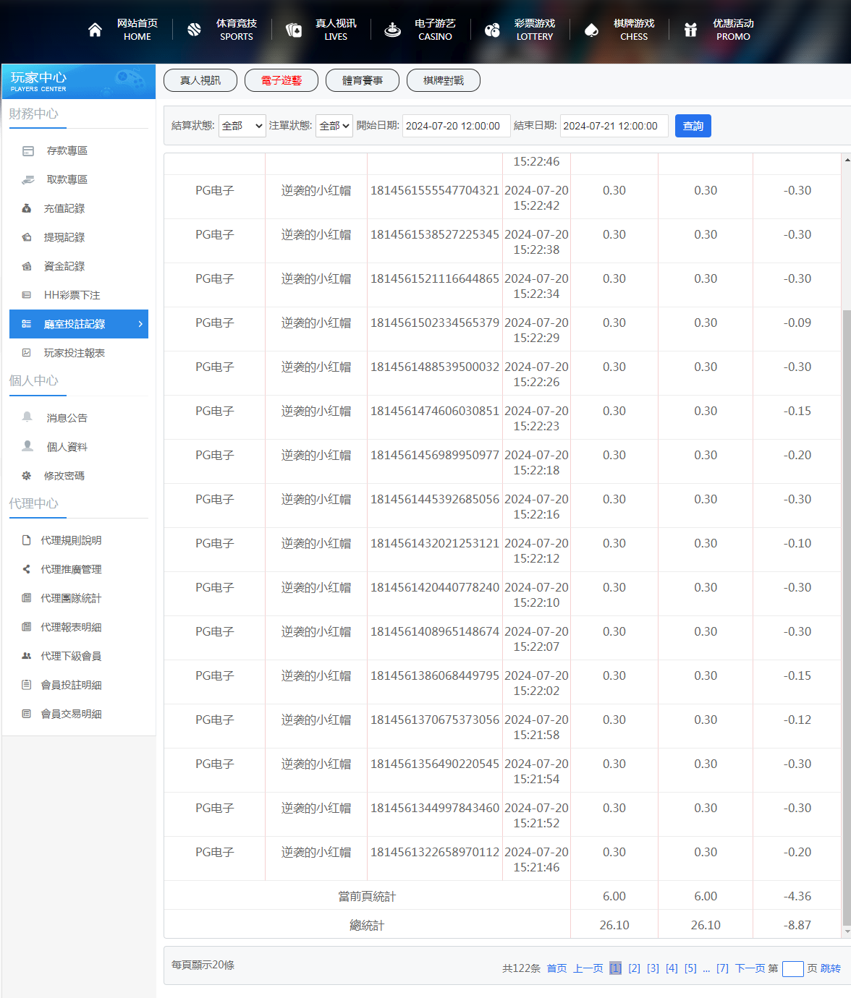
Task: Click the sports ball icon
Action: pyautogui.click(x=194, y=30)
